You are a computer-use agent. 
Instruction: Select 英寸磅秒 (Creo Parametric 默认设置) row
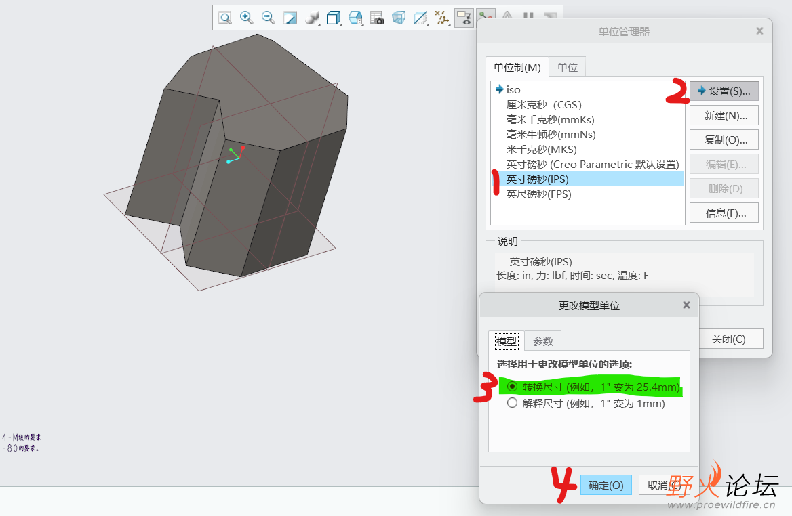(587, 164)
